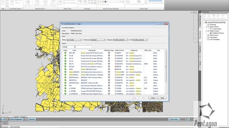Viewport: 229px width, 128px height.
Task: Click Define Object Data ribbon icon
Action: point(28,3)
